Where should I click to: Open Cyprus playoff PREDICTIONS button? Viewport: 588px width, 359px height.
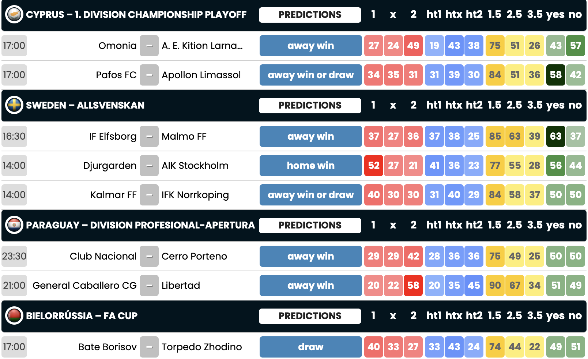[310, 15]
